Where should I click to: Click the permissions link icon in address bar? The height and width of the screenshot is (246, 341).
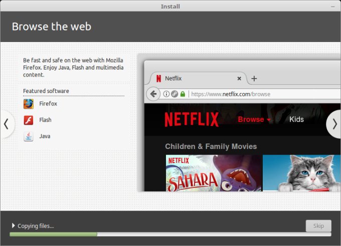coord(175,94)
